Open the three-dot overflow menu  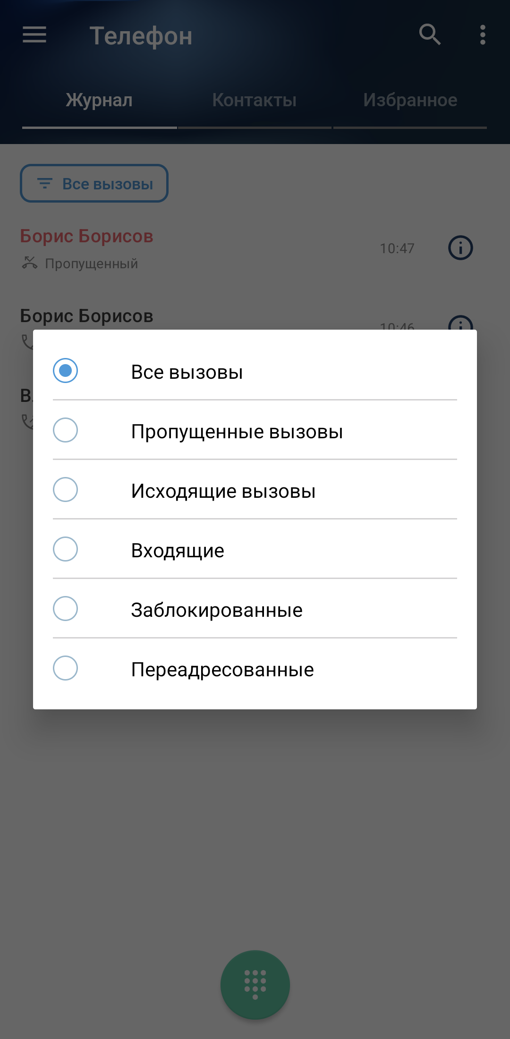point(482,35)
